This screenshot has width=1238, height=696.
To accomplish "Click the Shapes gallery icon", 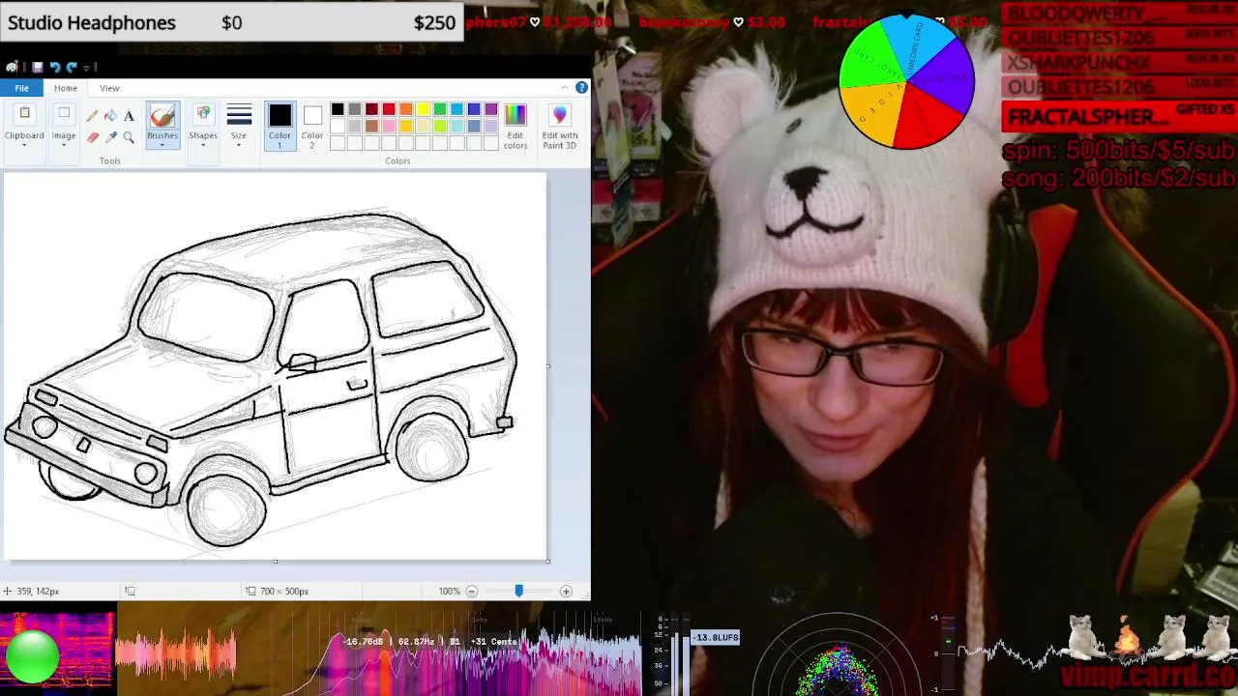I will tap(203, 115).
